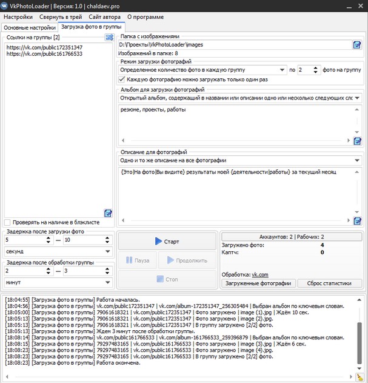Click stepper of group delay minimum value 2
Screen dimensions: 368x383
(x=49, y=271)
